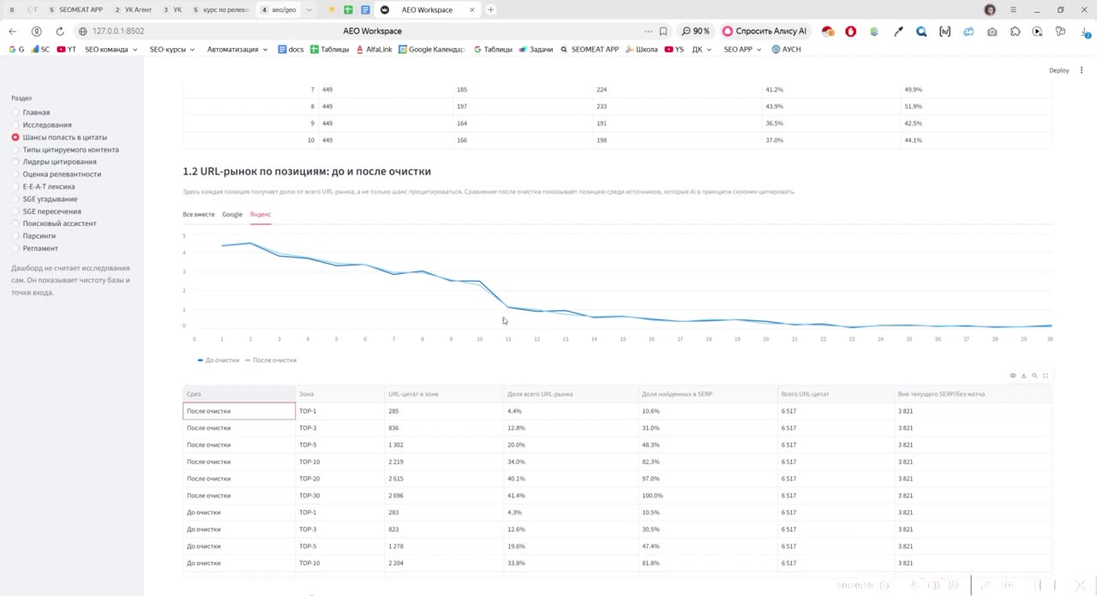Open the puzzle-piece extensions menu
Screen dimensions: 1097x596
(1016, 31)
